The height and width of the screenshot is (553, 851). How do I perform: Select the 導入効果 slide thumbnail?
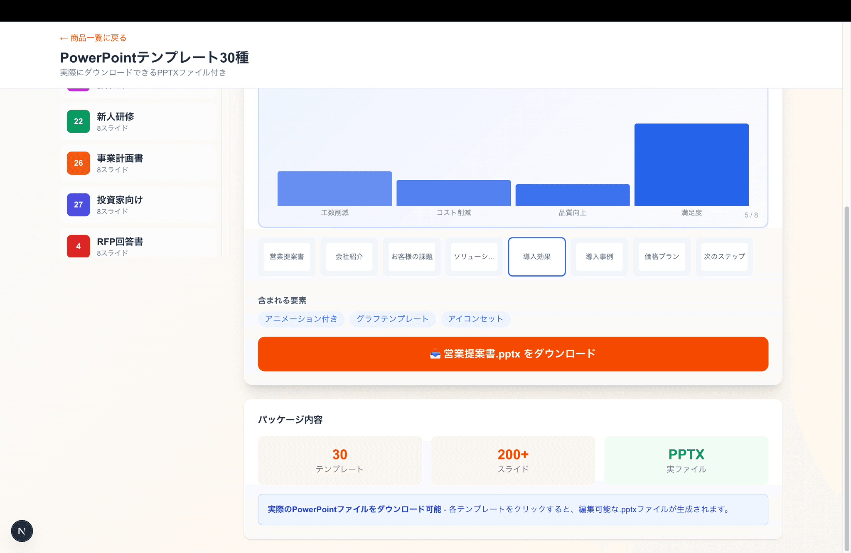536,257
